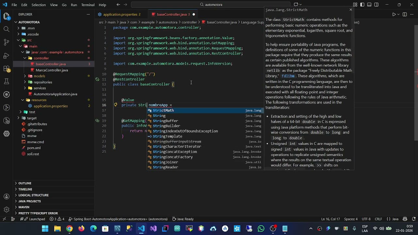Click the Run Java play button

pos(394,14)
